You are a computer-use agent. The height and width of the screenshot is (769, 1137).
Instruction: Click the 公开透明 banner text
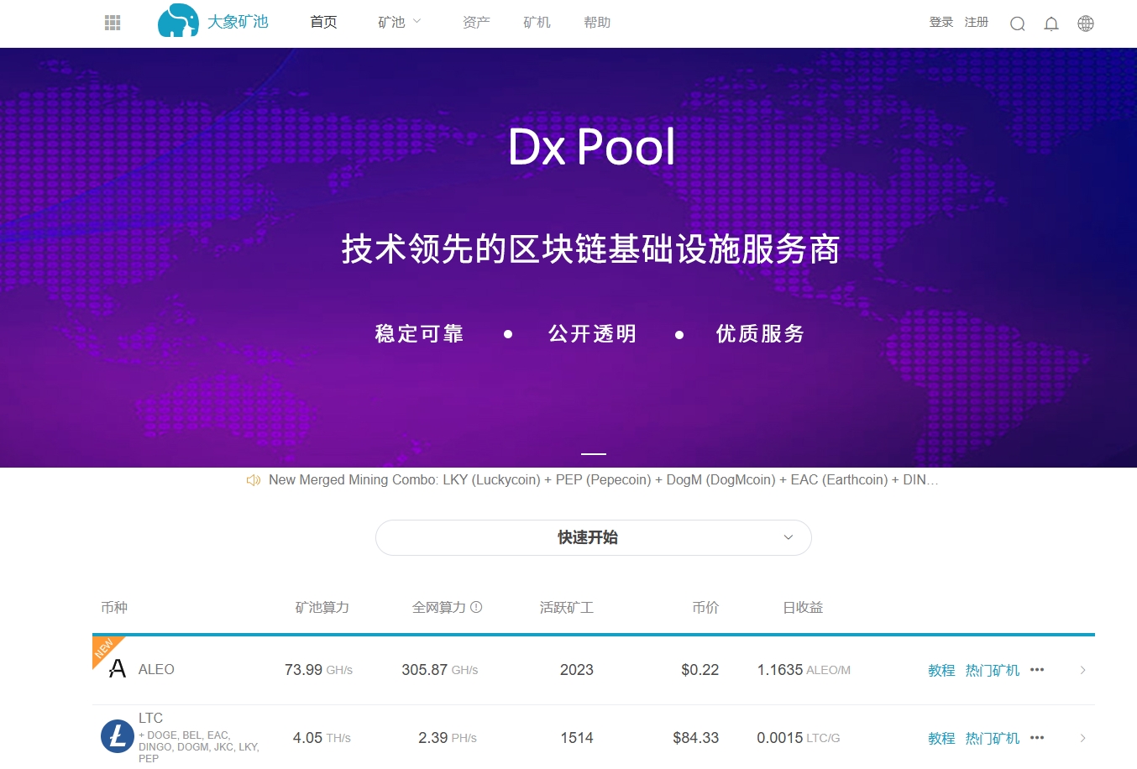(593, 334)
